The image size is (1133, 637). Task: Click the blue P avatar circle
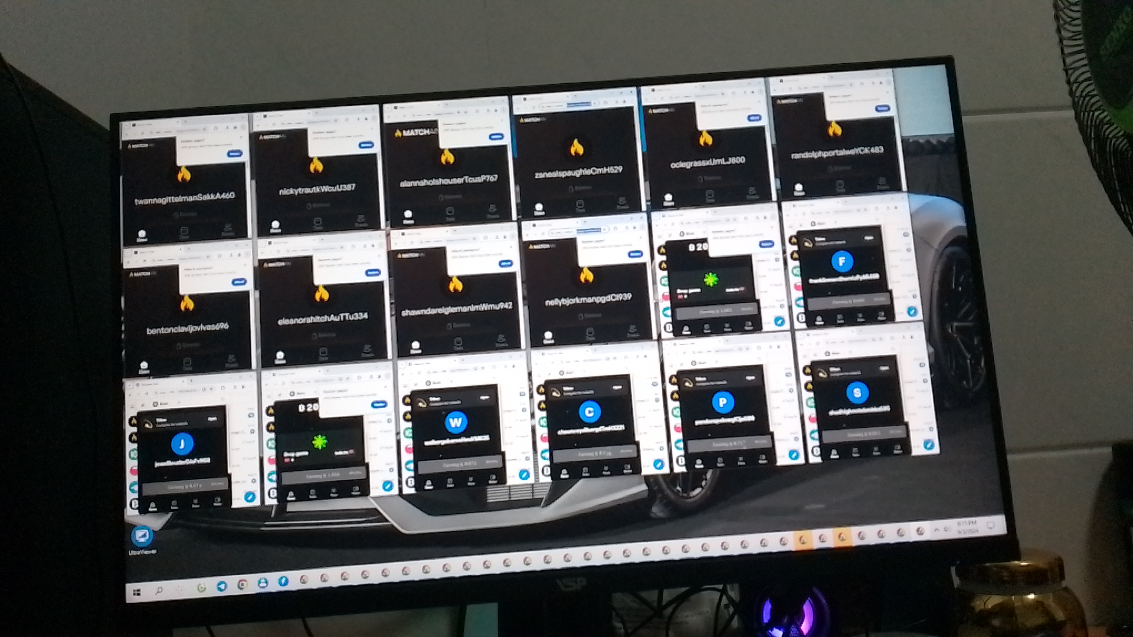[x=722, y=402]
